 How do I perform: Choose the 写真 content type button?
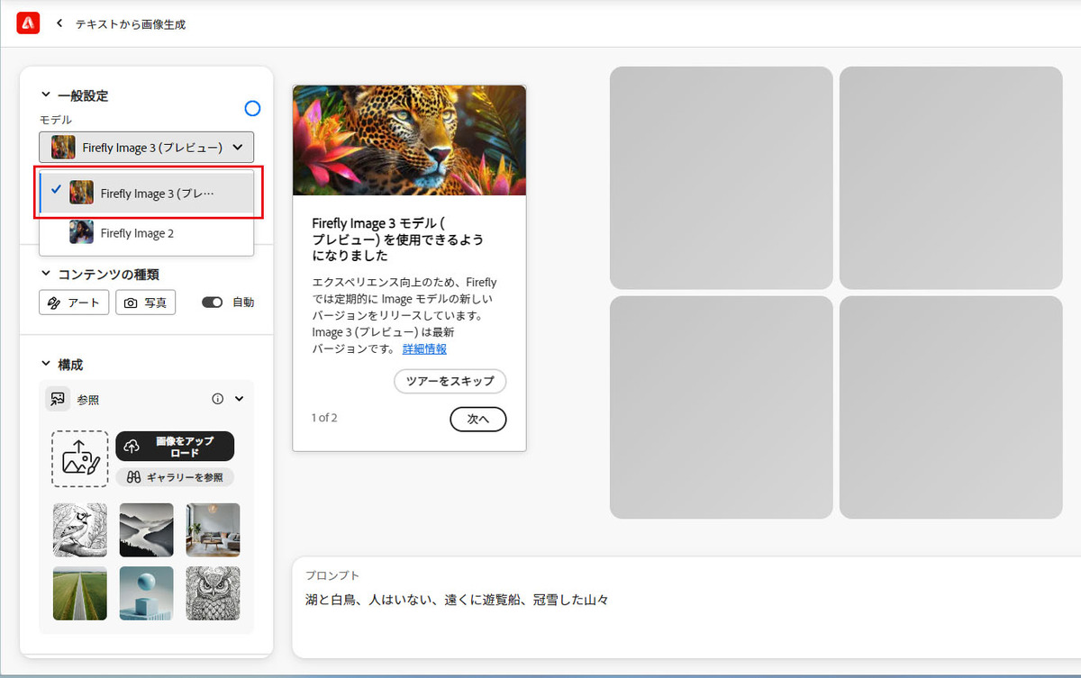pyautogui.click(x=146, y=303)
